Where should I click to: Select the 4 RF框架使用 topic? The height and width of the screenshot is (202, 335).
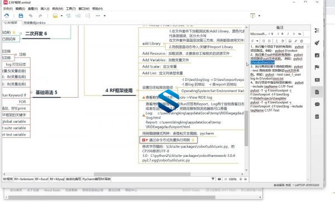tap(119, 90)
